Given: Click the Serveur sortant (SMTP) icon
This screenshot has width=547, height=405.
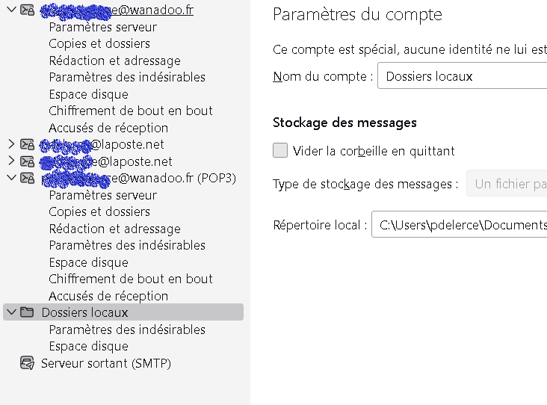Looking at the screenshot, I should [27, 364].
